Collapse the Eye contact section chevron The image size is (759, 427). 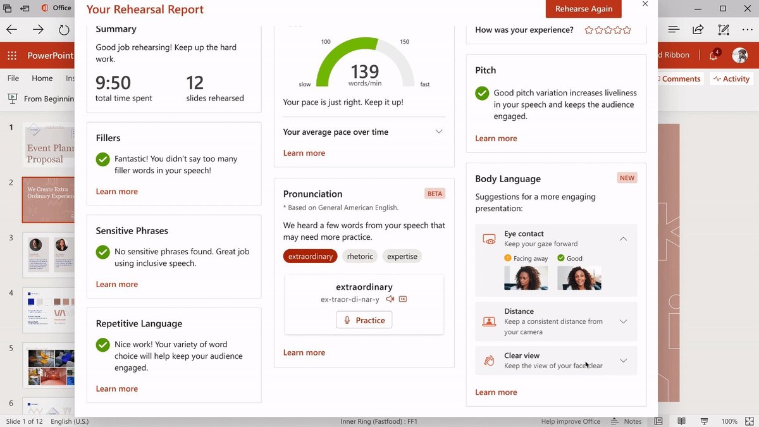623,238
